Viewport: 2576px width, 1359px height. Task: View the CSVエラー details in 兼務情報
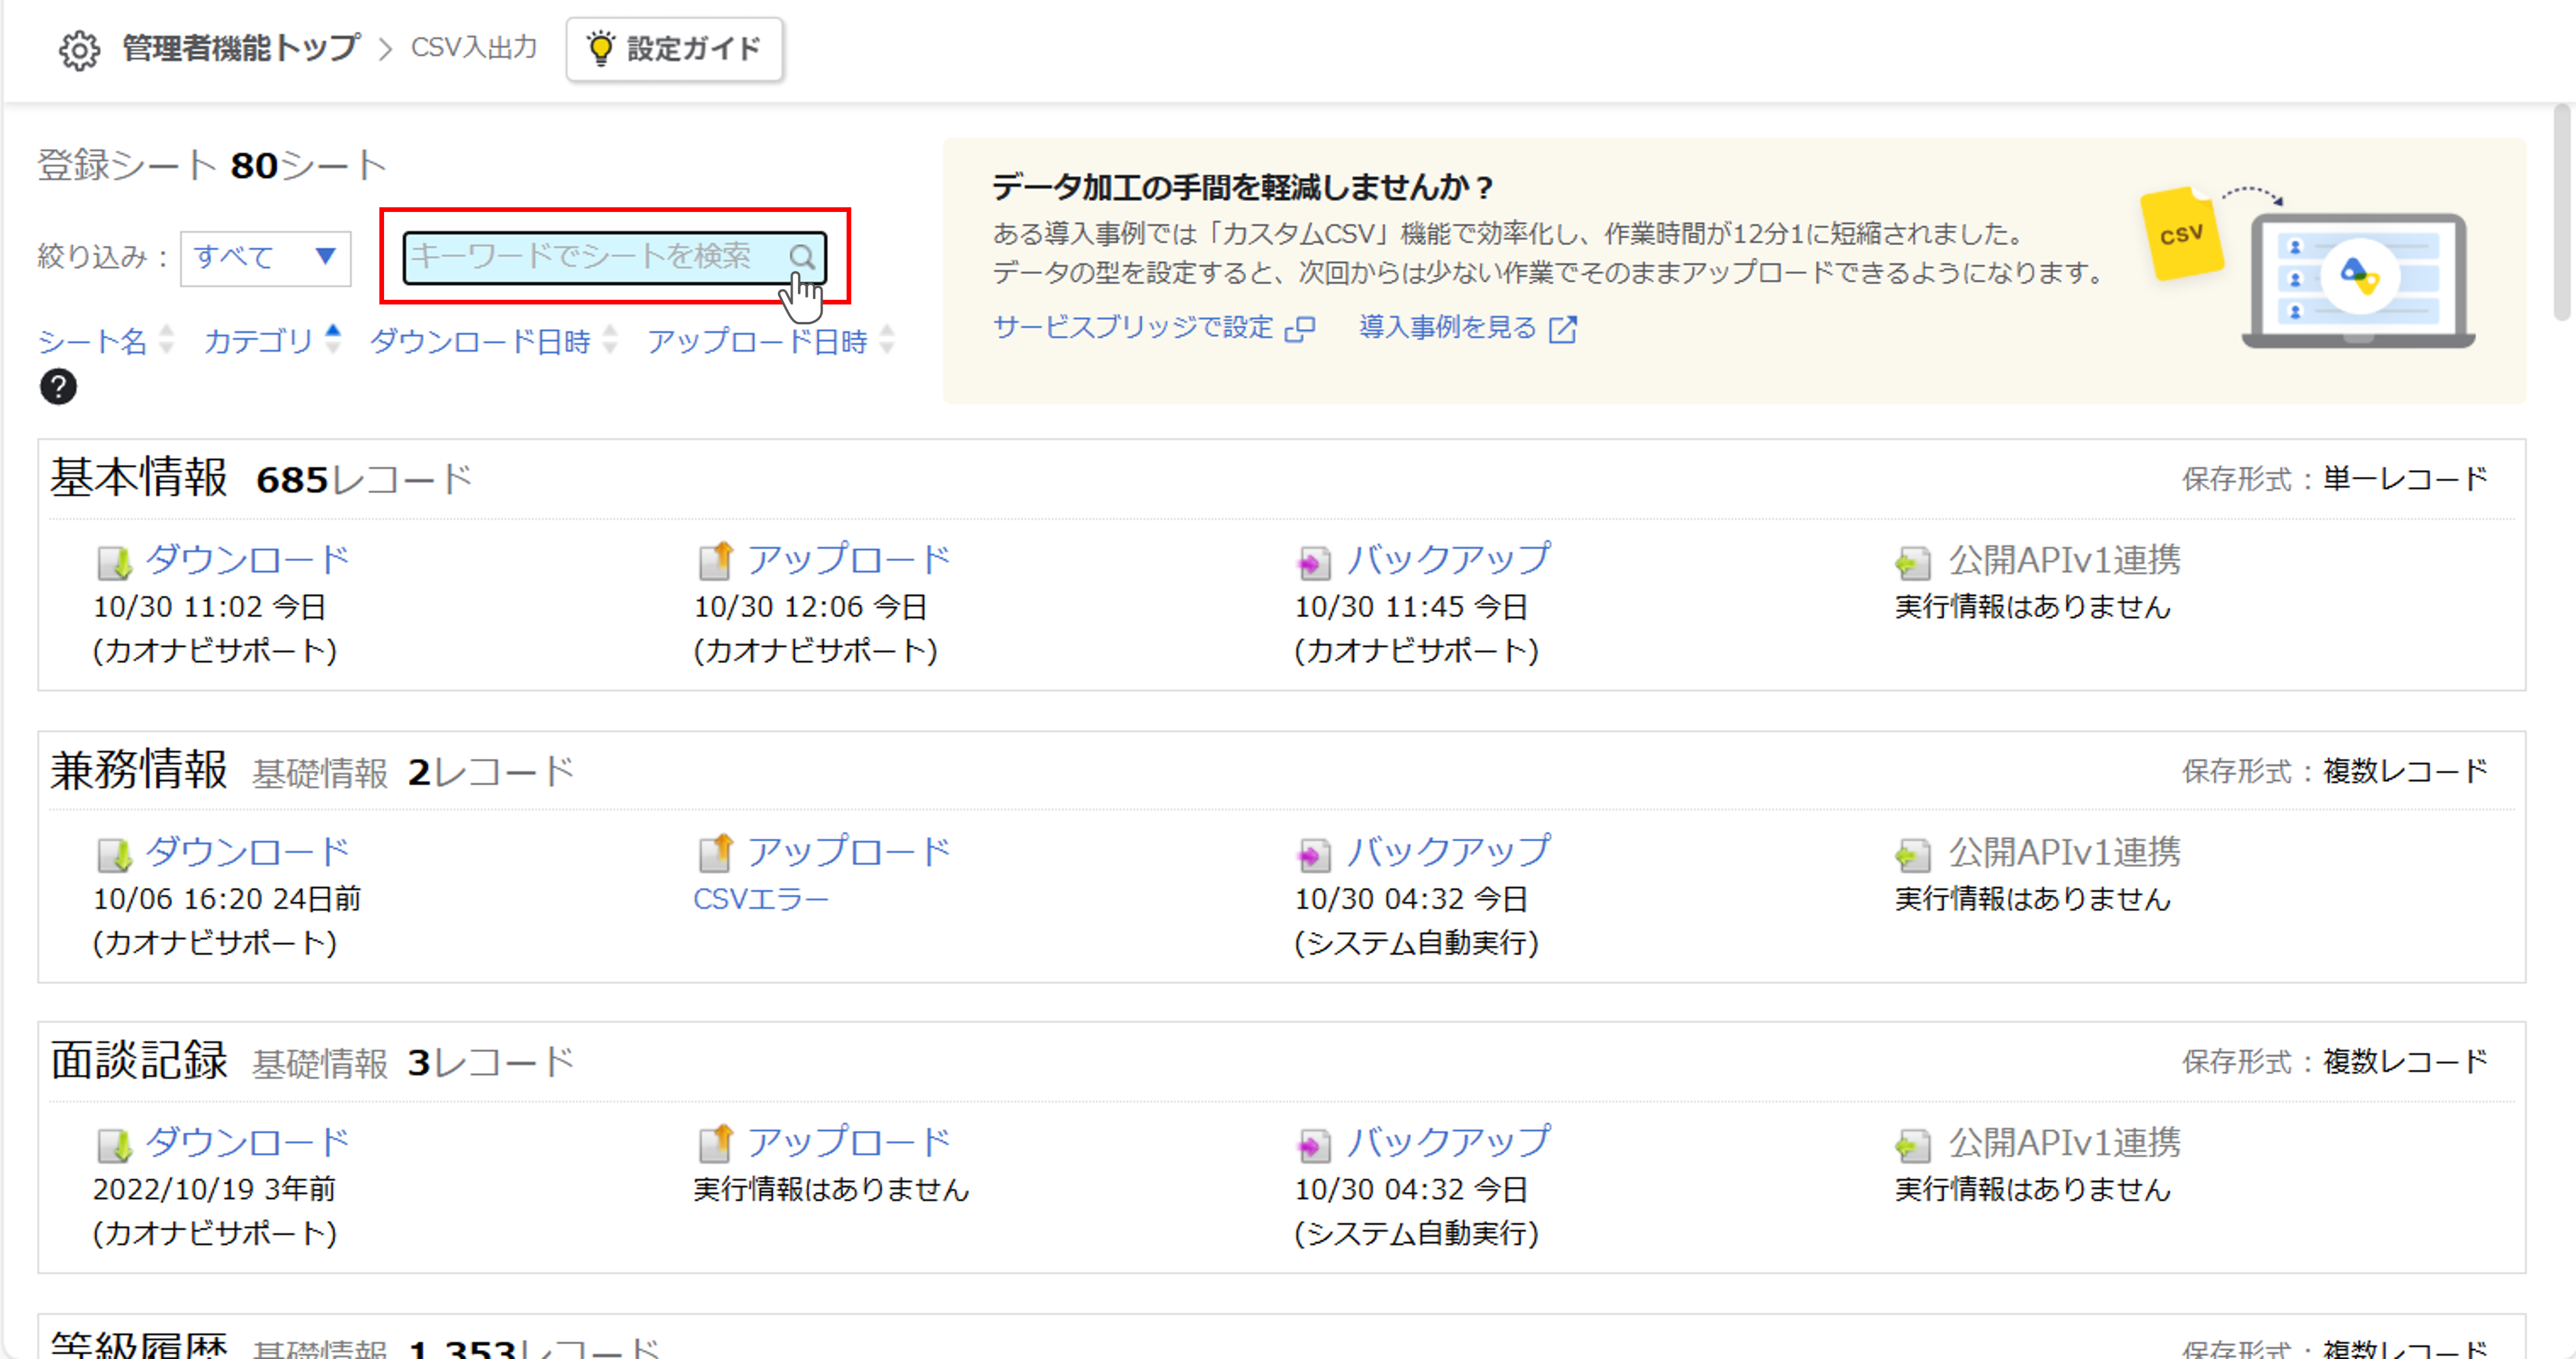pos(760,898)
